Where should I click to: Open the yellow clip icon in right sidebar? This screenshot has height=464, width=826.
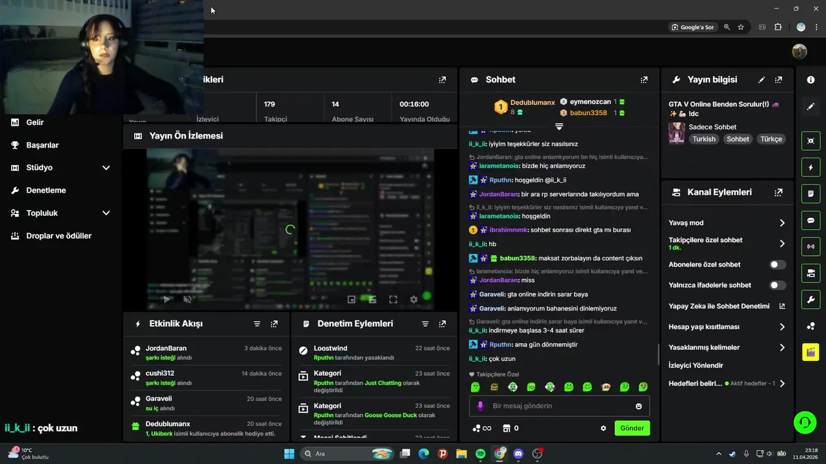click(811, 352)
